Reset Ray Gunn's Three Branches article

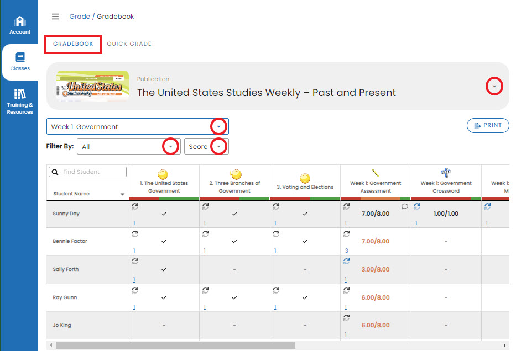point(205,290)
